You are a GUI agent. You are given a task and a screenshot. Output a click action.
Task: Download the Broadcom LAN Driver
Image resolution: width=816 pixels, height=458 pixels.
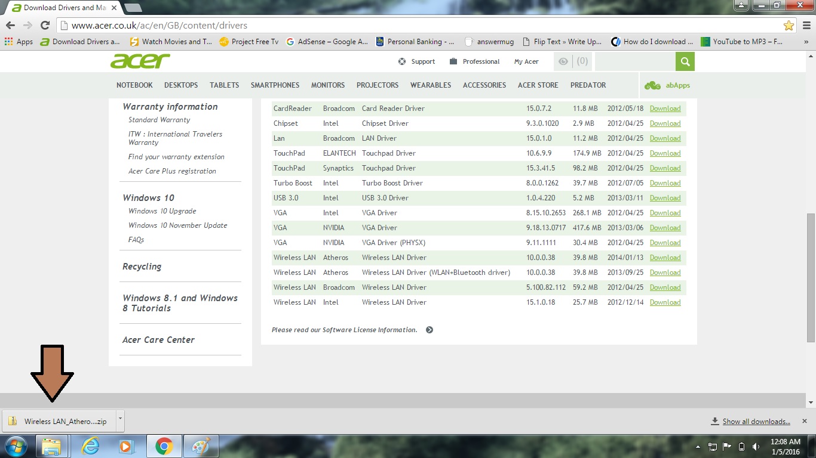pos(665,138)
